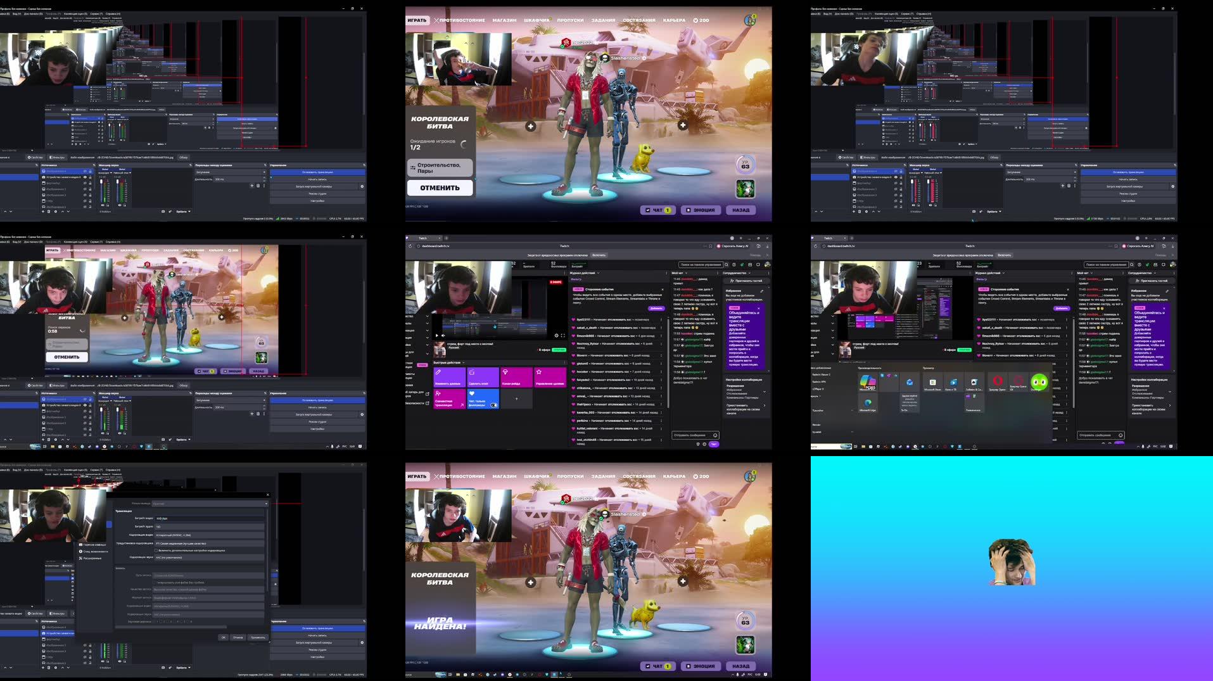Mute stream preview in quick-actions Twitch frame
This screenshot has height=681, width=1213.
click(443, 335)
